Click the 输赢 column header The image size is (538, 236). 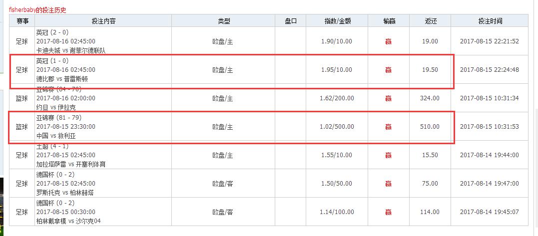(389, 21)
